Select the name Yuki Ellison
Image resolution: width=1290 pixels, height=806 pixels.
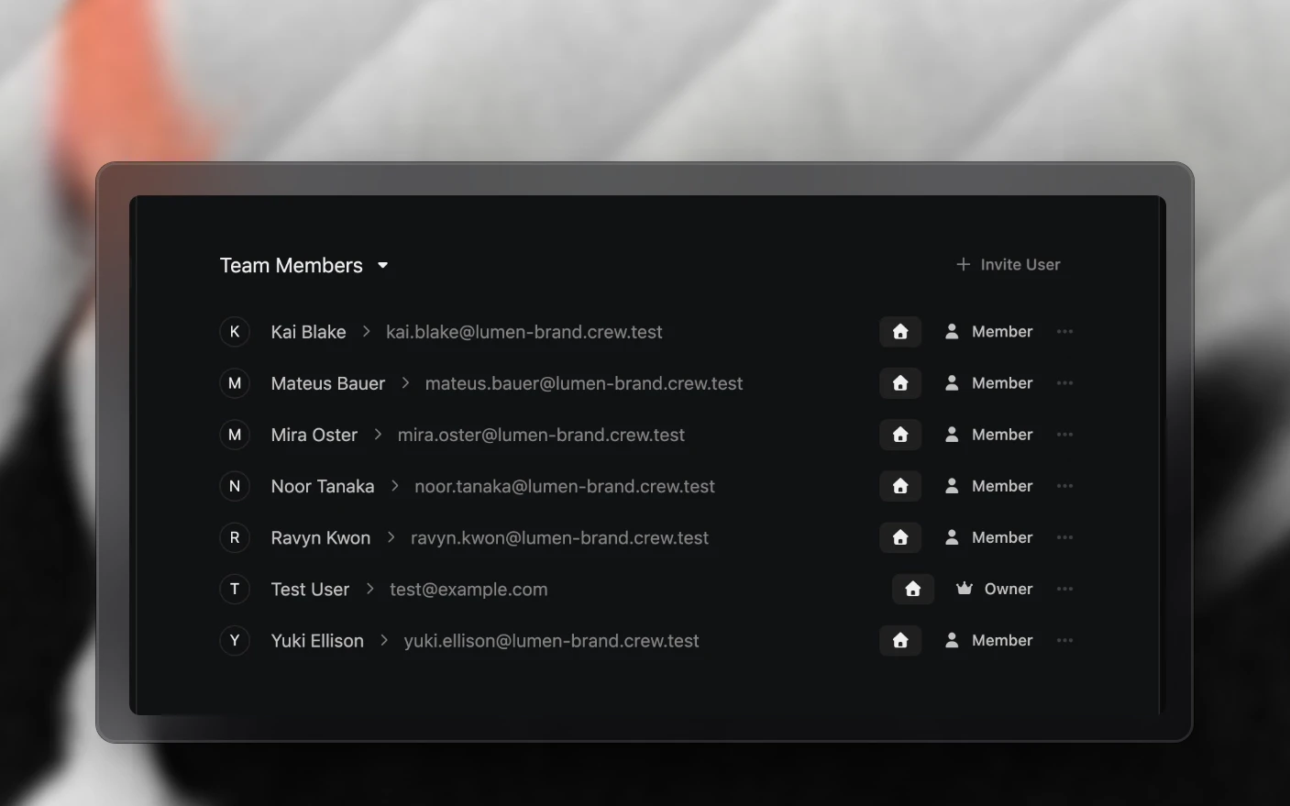pos(317,640)
